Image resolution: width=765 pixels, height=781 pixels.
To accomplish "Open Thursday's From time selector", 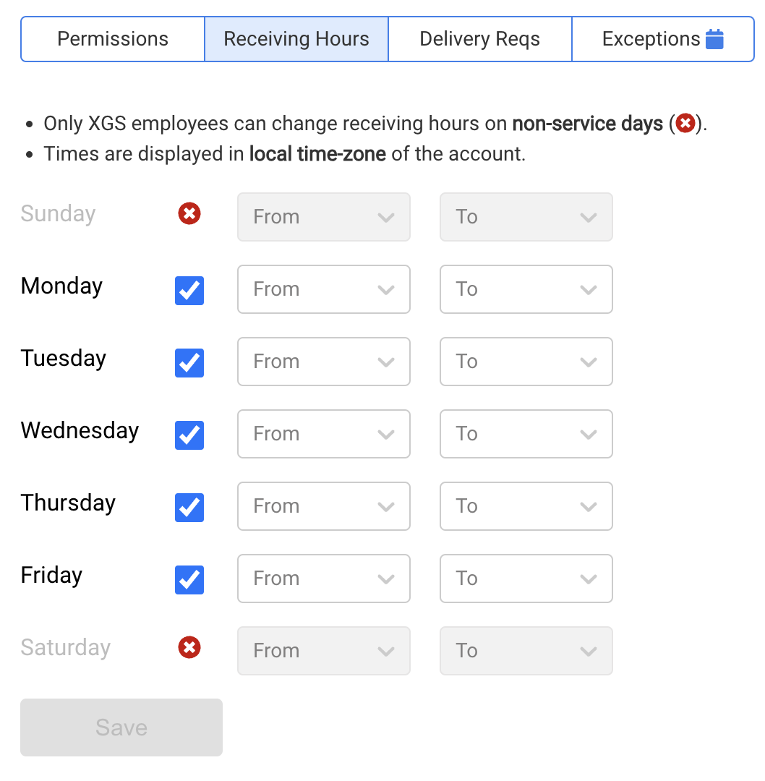I will tap(323, 506).
